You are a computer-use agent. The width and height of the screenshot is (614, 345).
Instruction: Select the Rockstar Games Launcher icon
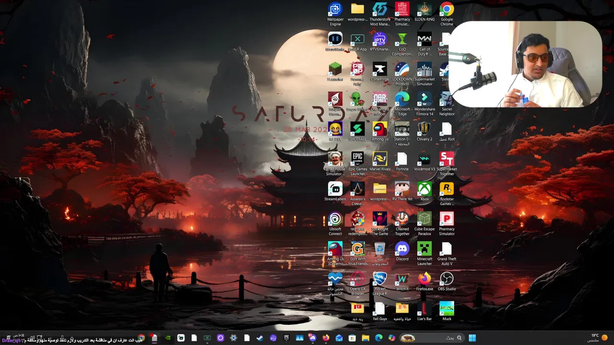tap(447, 194)
